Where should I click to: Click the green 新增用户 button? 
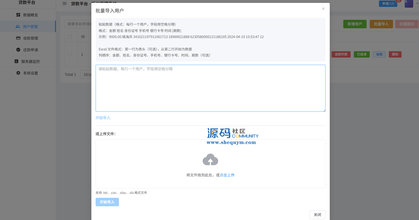click(x=355, y=24)
